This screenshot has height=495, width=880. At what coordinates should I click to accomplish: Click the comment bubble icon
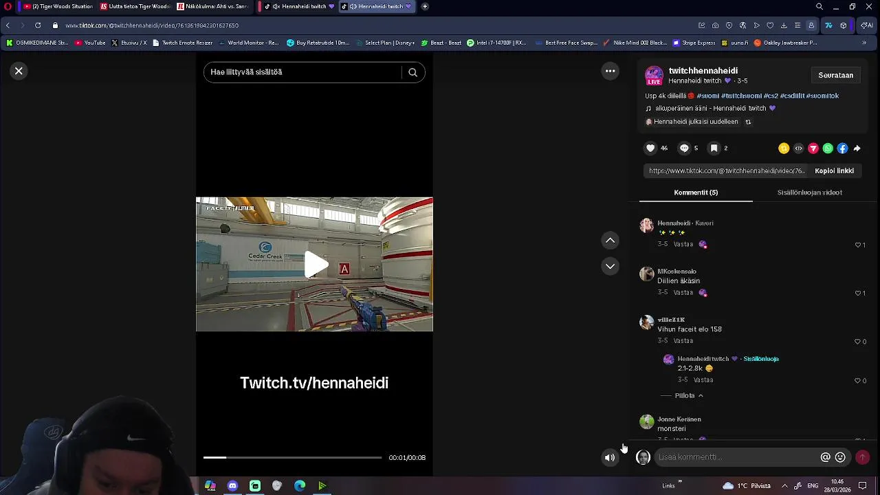pos(684,148)
